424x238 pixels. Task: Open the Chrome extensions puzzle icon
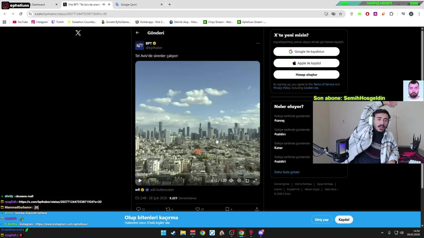[392, 14]
